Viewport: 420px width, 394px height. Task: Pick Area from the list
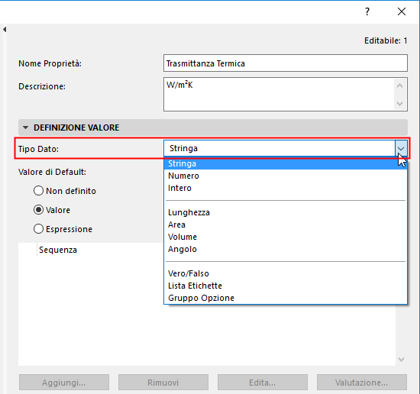[286, 224]
